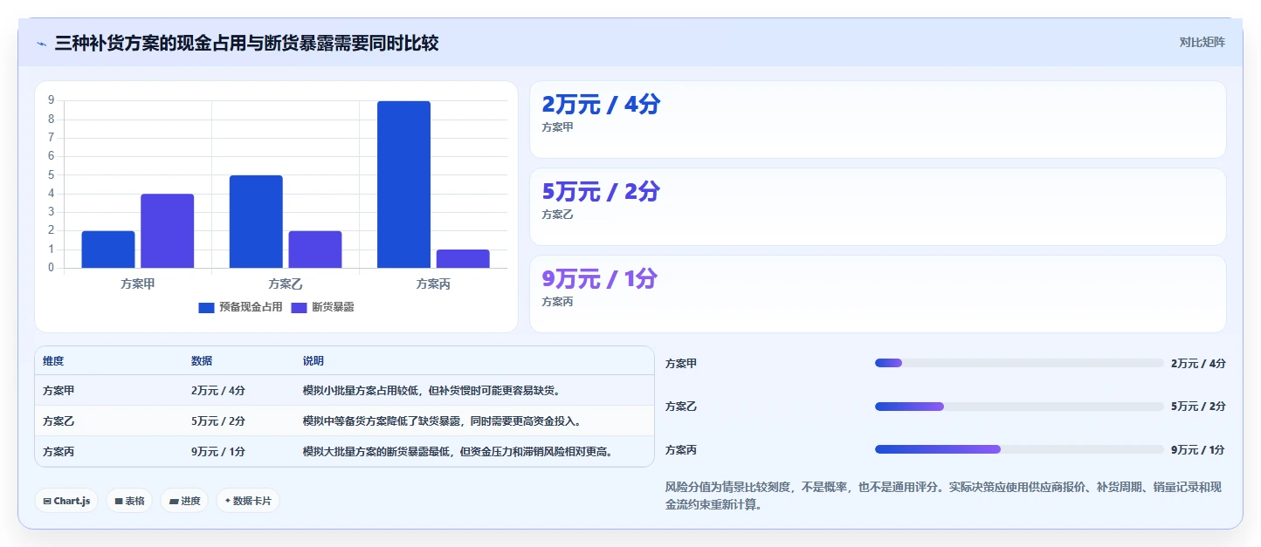The height and width of the screenshot is (547, 1261).
Task: Click the 进度 tag chip
Action: coord(184,501)
